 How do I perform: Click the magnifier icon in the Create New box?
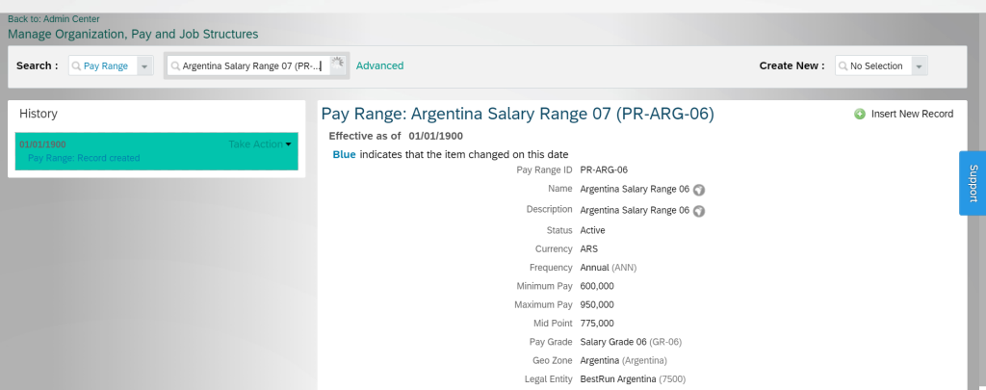click(843, 66)
